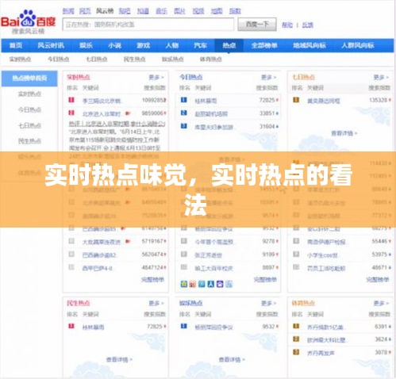Screen dimensions: 396x379
Task: Expand 查看详情 in 民生热点 panel
Action: point(119,360)
